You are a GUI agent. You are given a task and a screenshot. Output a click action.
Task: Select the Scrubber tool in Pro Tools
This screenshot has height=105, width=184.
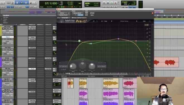click(30, 3)
